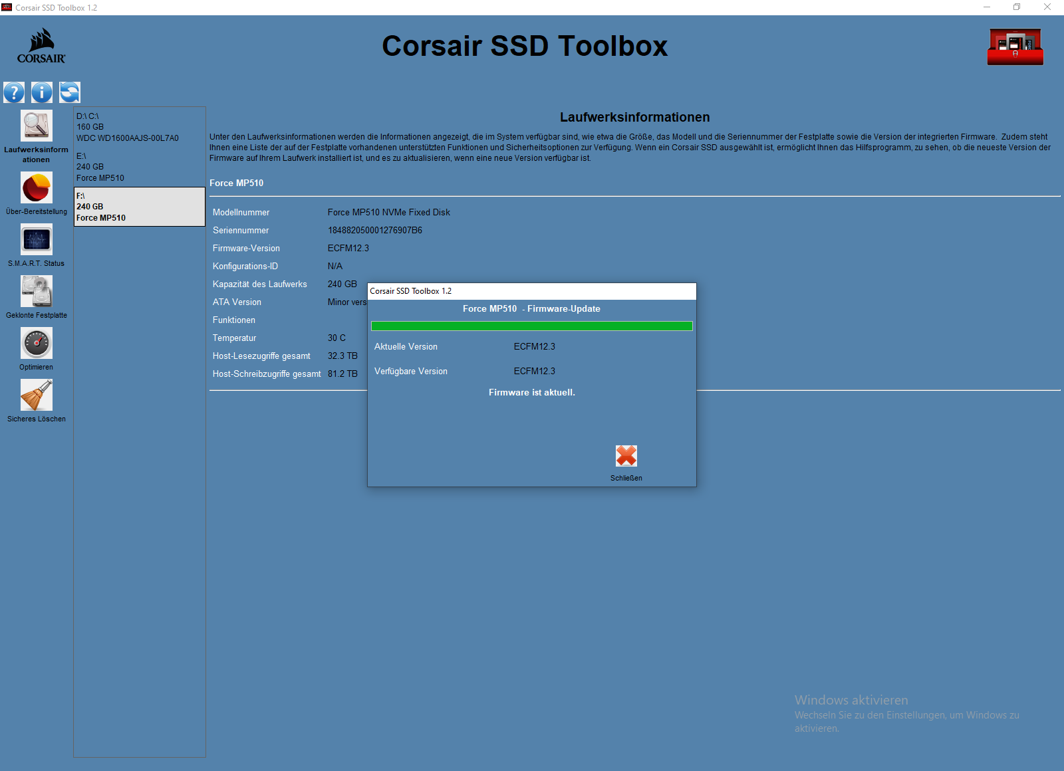
Task: Open Geklonte Festplatte drive clone icon
Action: (37, 291)
